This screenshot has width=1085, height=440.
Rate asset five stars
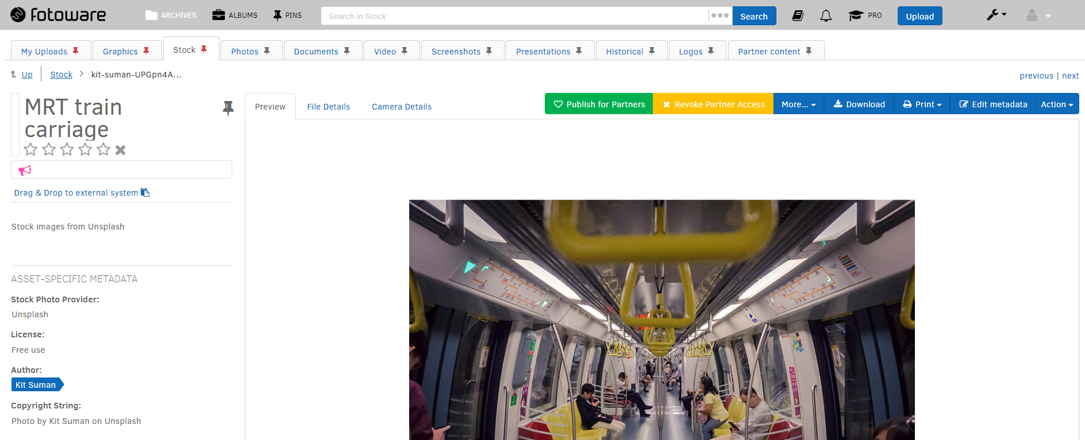click(x=103, y=150)
